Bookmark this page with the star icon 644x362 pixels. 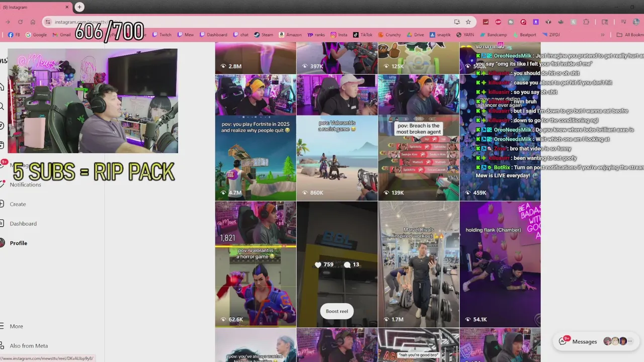coord(468,22)
